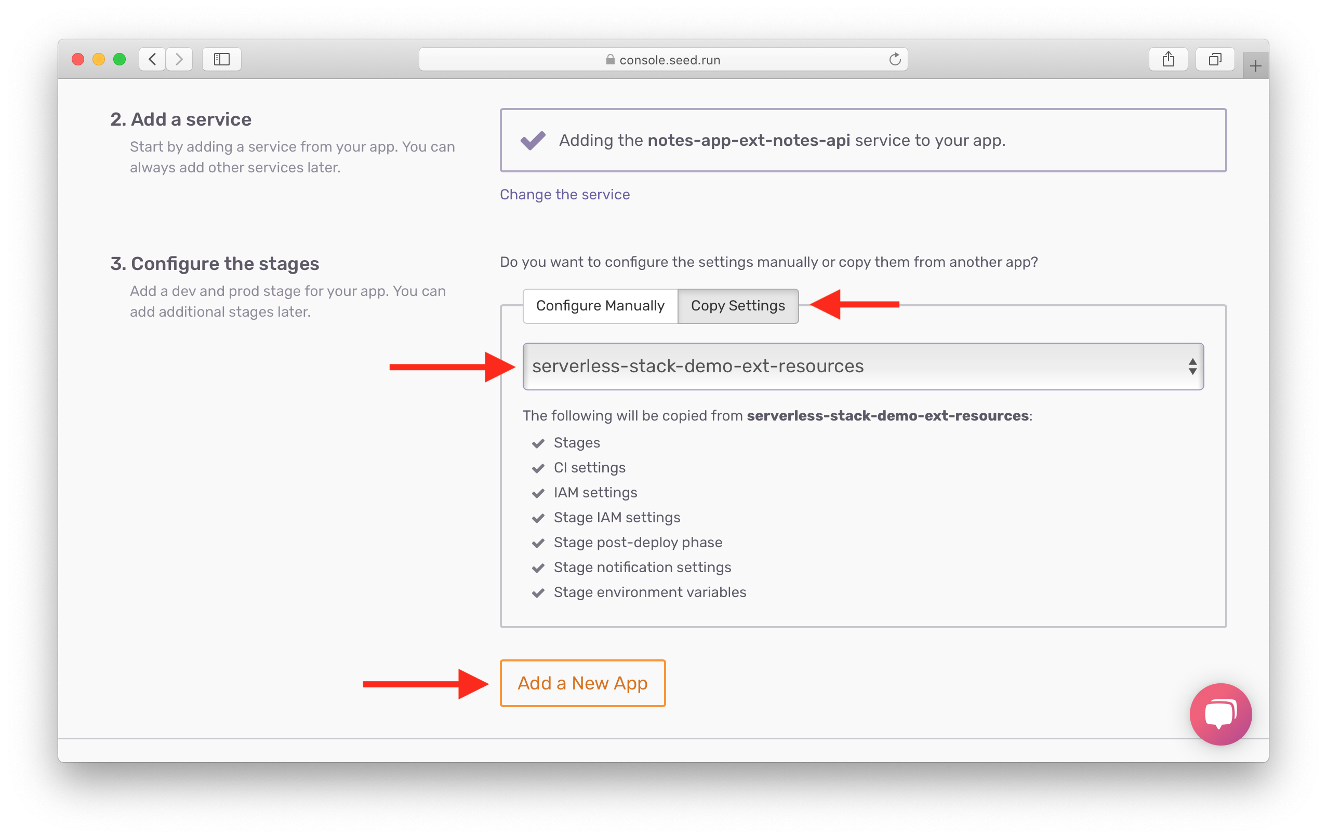Select the Configure Manually tab
1327x839 pixels.
[601, 305]
